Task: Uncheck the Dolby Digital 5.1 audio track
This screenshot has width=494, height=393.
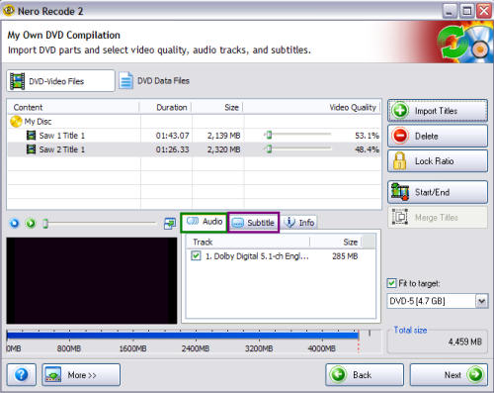Action: 196,255
